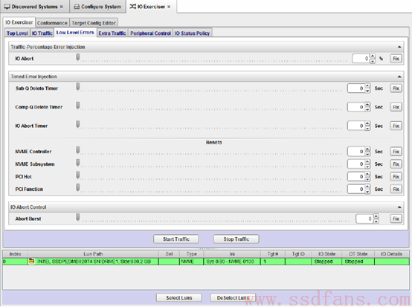Collapse the IO Abort Control section
This screenshot has width=412, height=307.
click(x=399, y=207)
